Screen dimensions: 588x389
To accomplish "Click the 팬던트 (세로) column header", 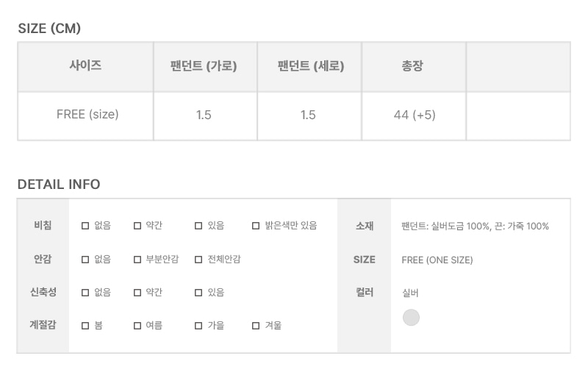I will click(x=309, y=66).
